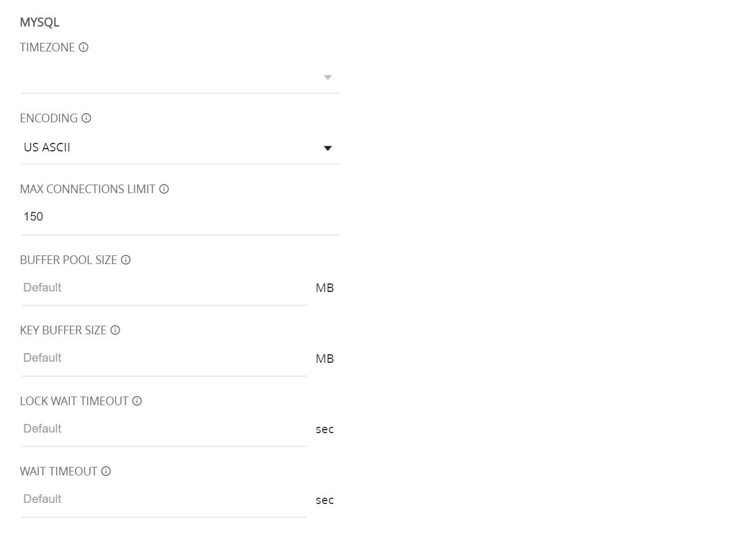The width and height of the screenshot is (753, 540).
Task: Click the MB unit label for Buffer Pool Size
Action: point(325,288)
